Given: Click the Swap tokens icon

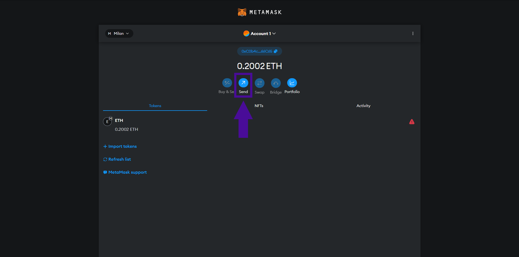Looking at the screenshot, I should point(259,83).
